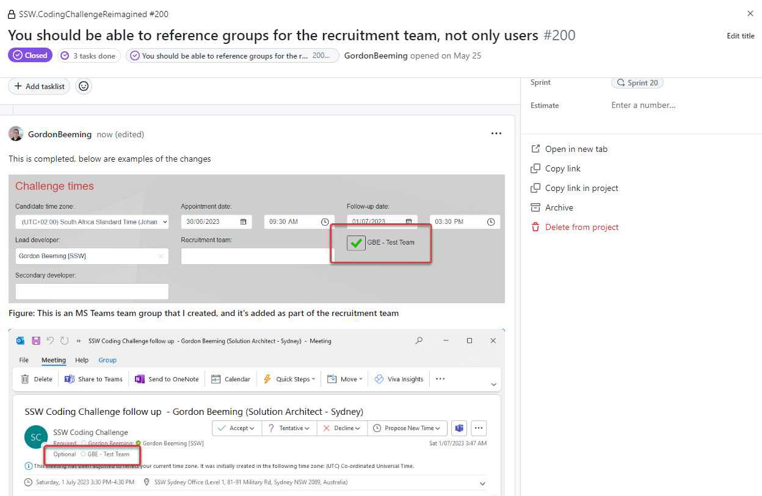Switch to the Meeting ribbon tab
Image resolution: width=762 pixels, height=496 pixels.
coord(54,360)
